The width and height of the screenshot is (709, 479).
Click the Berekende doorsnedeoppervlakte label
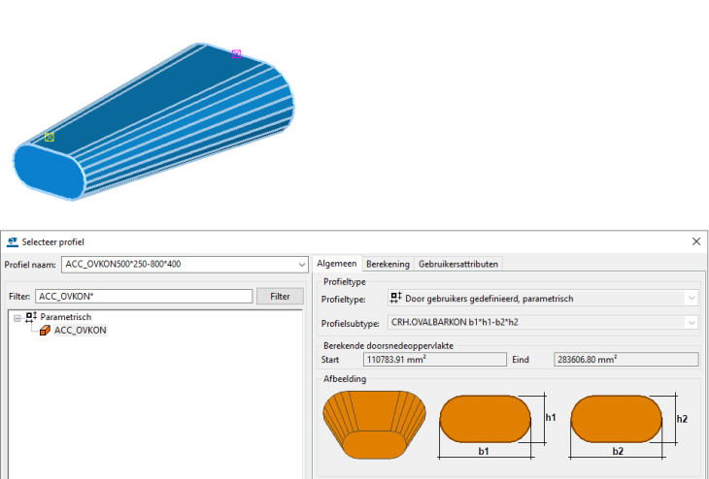click(x=388, y=346)
